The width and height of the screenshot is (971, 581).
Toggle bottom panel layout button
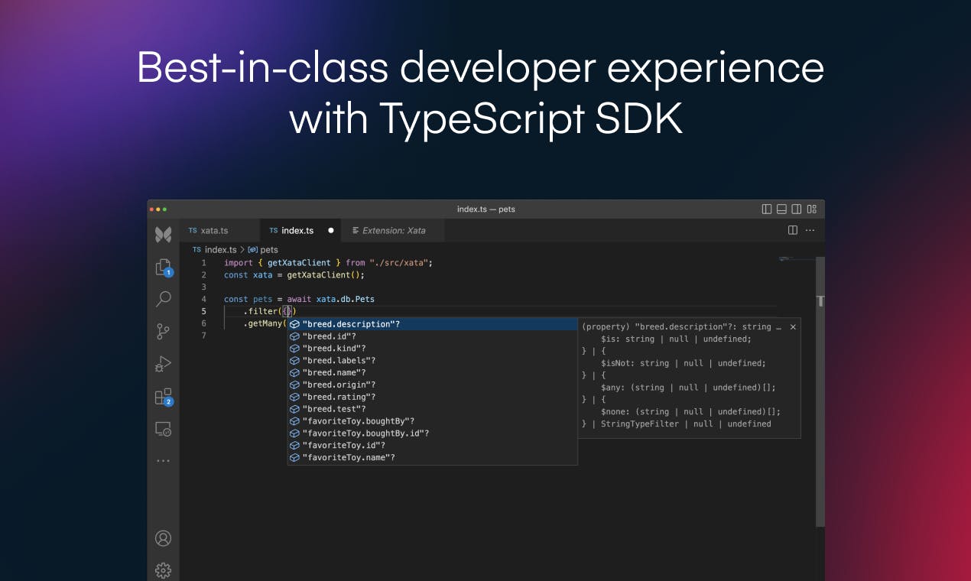781,209
